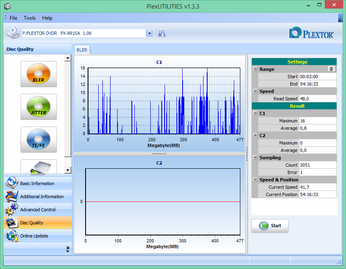Click the test list scrollbar thumb
The image size is (346, 269).
click(x=68, y=109)
